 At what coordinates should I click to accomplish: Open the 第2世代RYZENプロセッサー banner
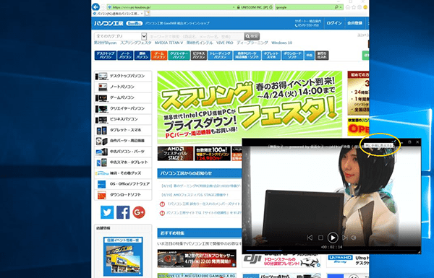197,259
